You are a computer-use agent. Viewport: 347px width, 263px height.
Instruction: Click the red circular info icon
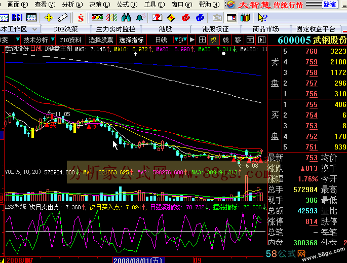(x=186, y=18)
